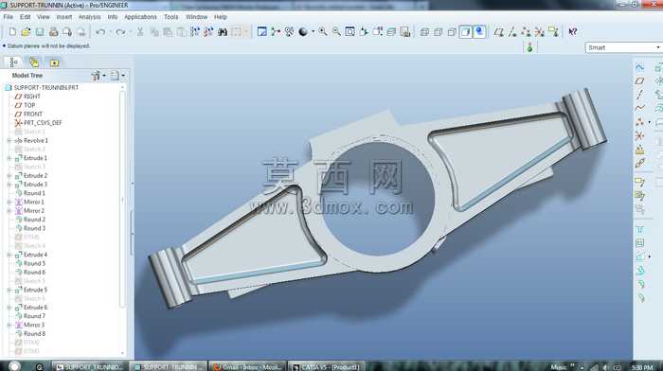Switch to Gmail Inbox Mozilla taskbar button

[x=248, y=367]
